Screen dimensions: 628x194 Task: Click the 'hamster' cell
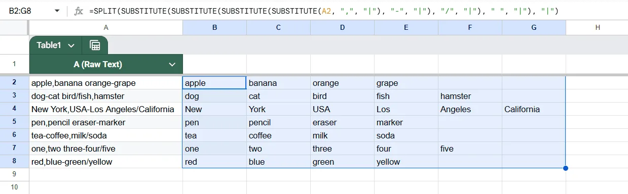click(470, 96)
